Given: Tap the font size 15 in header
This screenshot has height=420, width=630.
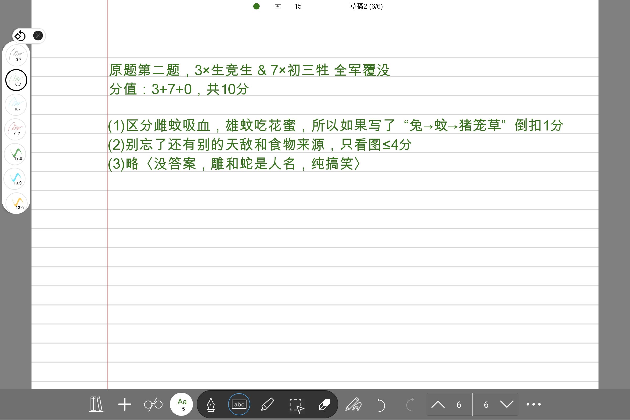Looking at the screenshot, I should coord(298,6).
